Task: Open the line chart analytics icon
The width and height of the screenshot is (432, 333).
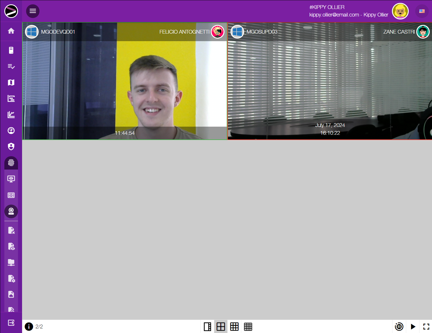Action: pyautogui.click(x=11, y=115)
